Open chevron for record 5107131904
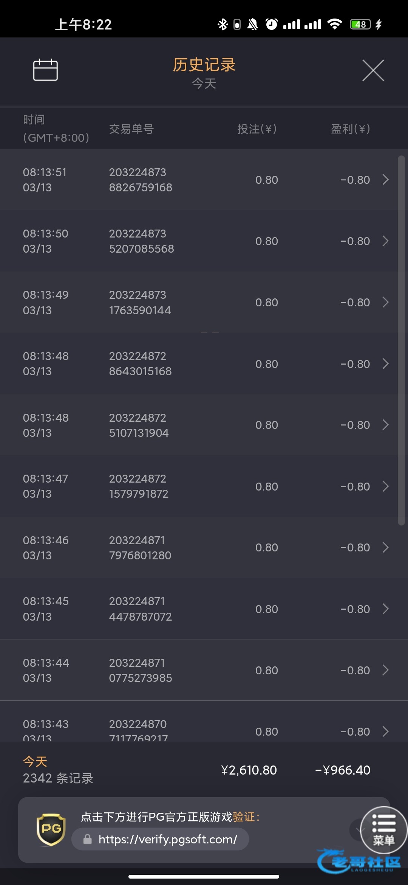 click(385, 425)
